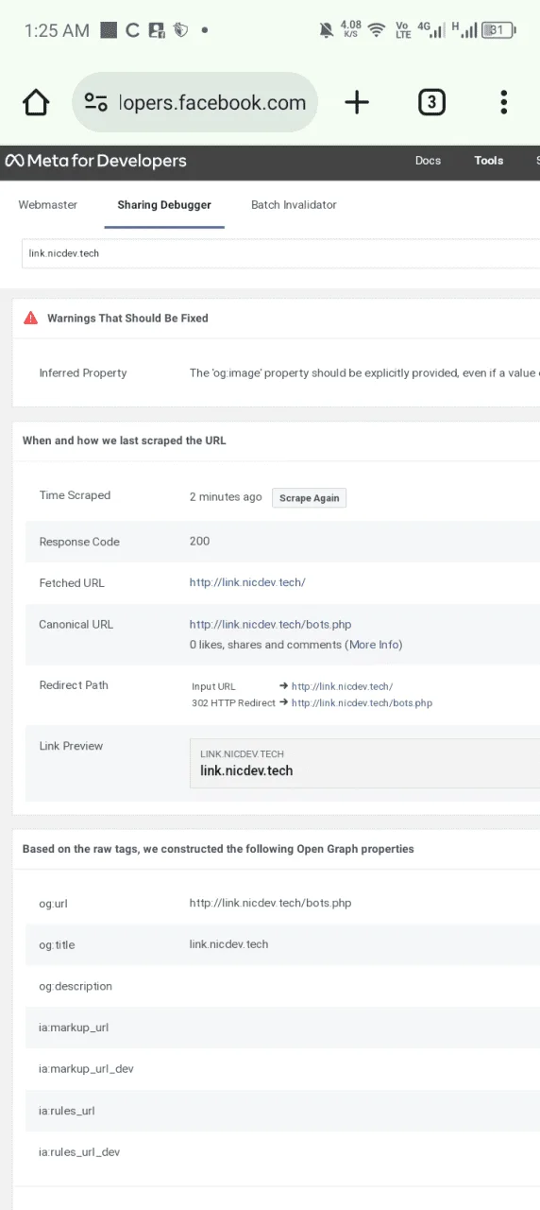The height and width of the screenshot is (1210, 540).
Task: Open Canonical URL bots.php link
Action: (x=270, y=625)
